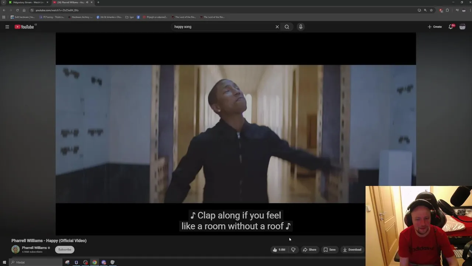Click the install app icon in address bar
This screenshot has height=266, width=472.
[419, 10]
